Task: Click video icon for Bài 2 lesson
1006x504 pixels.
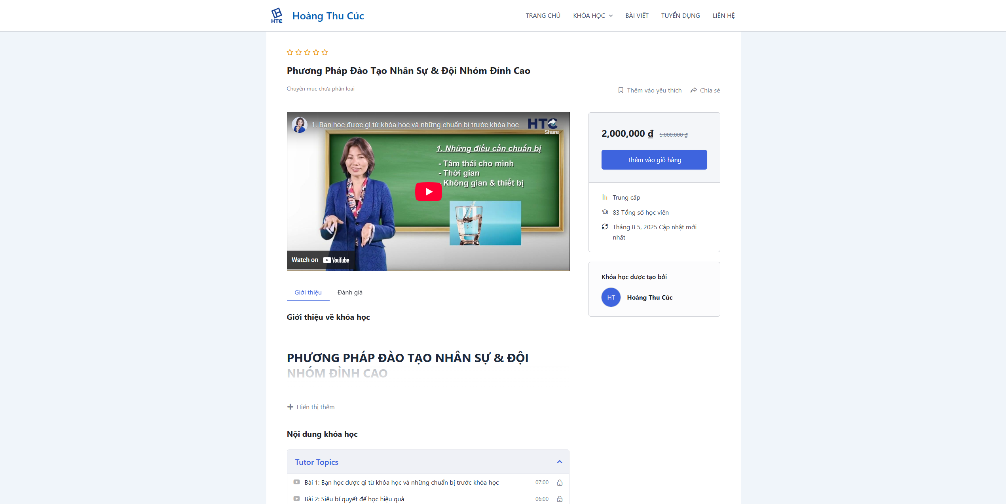Action: click(x=296, y=498)
